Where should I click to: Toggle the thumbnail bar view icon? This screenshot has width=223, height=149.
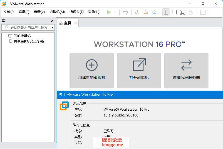point(174,12)
